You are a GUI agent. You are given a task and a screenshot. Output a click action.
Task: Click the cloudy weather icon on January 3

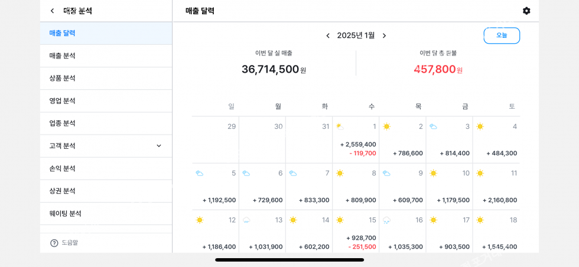coord(433,126)
